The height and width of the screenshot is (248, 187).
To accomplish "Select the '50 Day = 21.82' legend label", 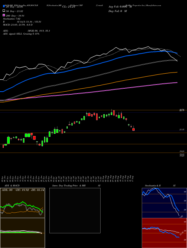I will (14, 11).
